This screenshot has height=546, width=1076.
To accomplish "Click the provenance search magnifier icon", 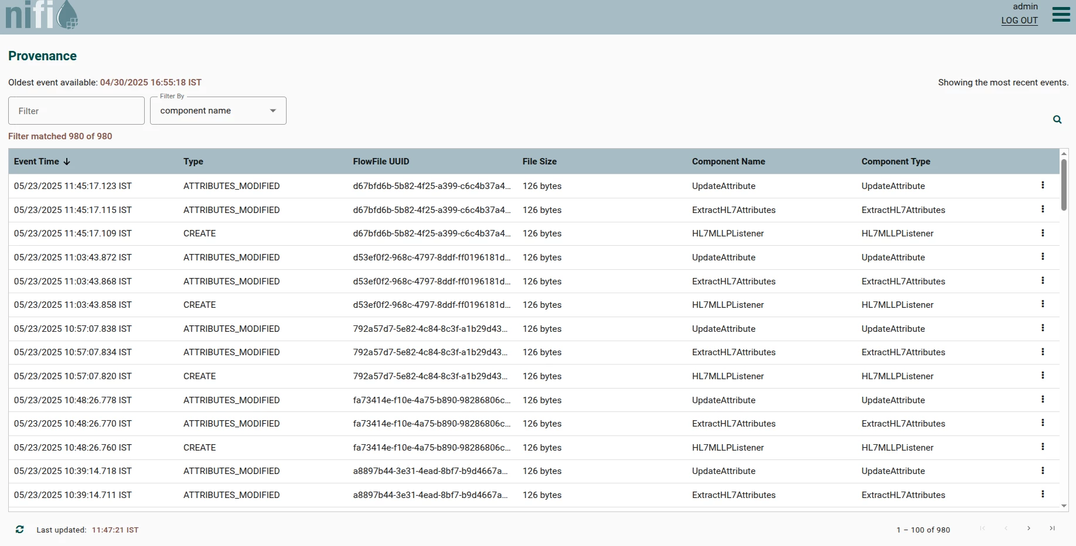I will point(1057,119).
